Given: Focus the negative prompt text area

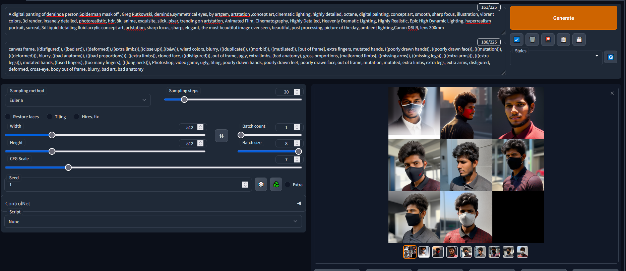Looking at the screenshot, I should pyautogui.click(x=255, y=59).
